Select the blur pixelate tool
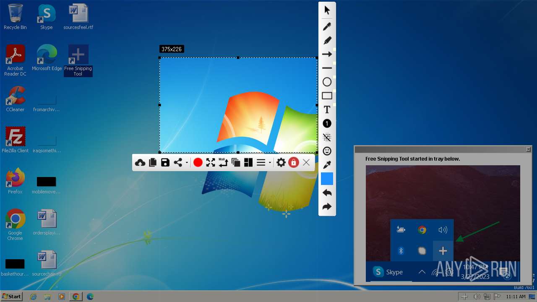Image resolution: width=537 pixels, height=302 pixels. pyautogui.click(x=327, y=137)
